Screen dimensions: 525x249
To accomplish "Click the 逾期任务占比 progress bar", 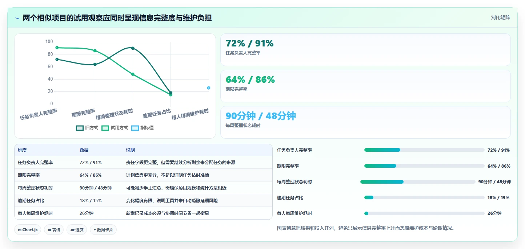I will point(424,197).
